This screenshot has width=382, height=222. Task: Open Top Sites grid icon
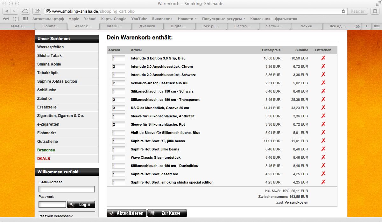25,19
